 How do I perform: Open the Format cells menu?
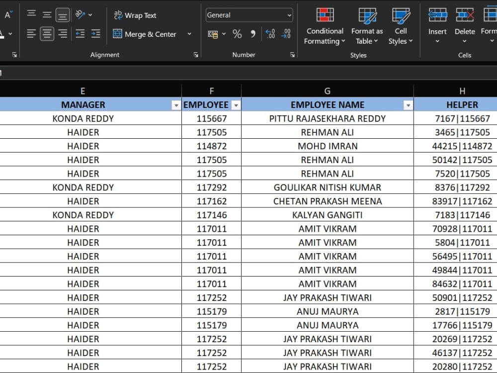pos(490,26)
